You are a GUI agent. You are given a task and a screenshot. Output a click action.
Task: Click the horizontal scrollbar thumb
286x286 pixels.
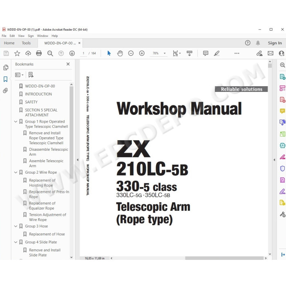click(x=224, y=258)
